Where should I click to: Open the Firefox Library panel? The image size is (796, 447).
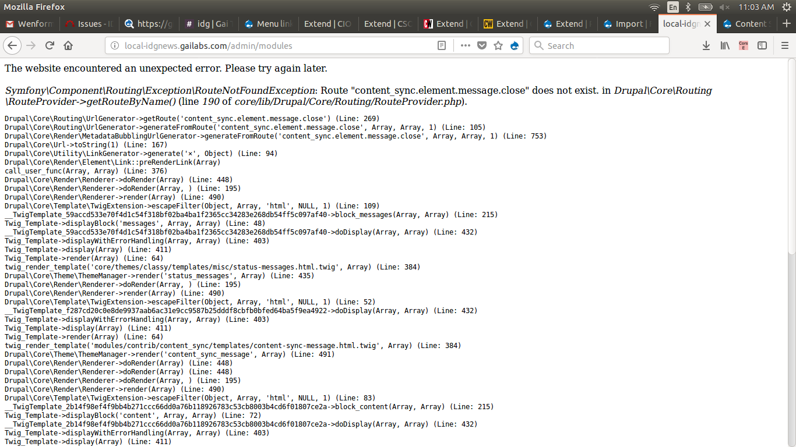coord(725,45)
